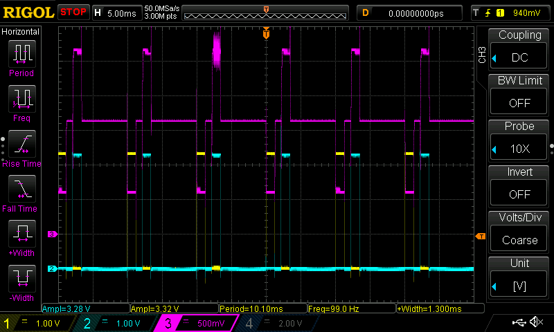Viewport: 554px width, 332px height.
Task: Click the RIGOL logo
Action: point(28,12)
